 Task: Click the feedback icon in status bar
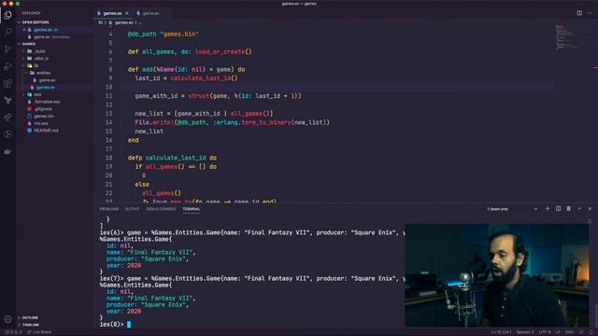pos(582,332)
